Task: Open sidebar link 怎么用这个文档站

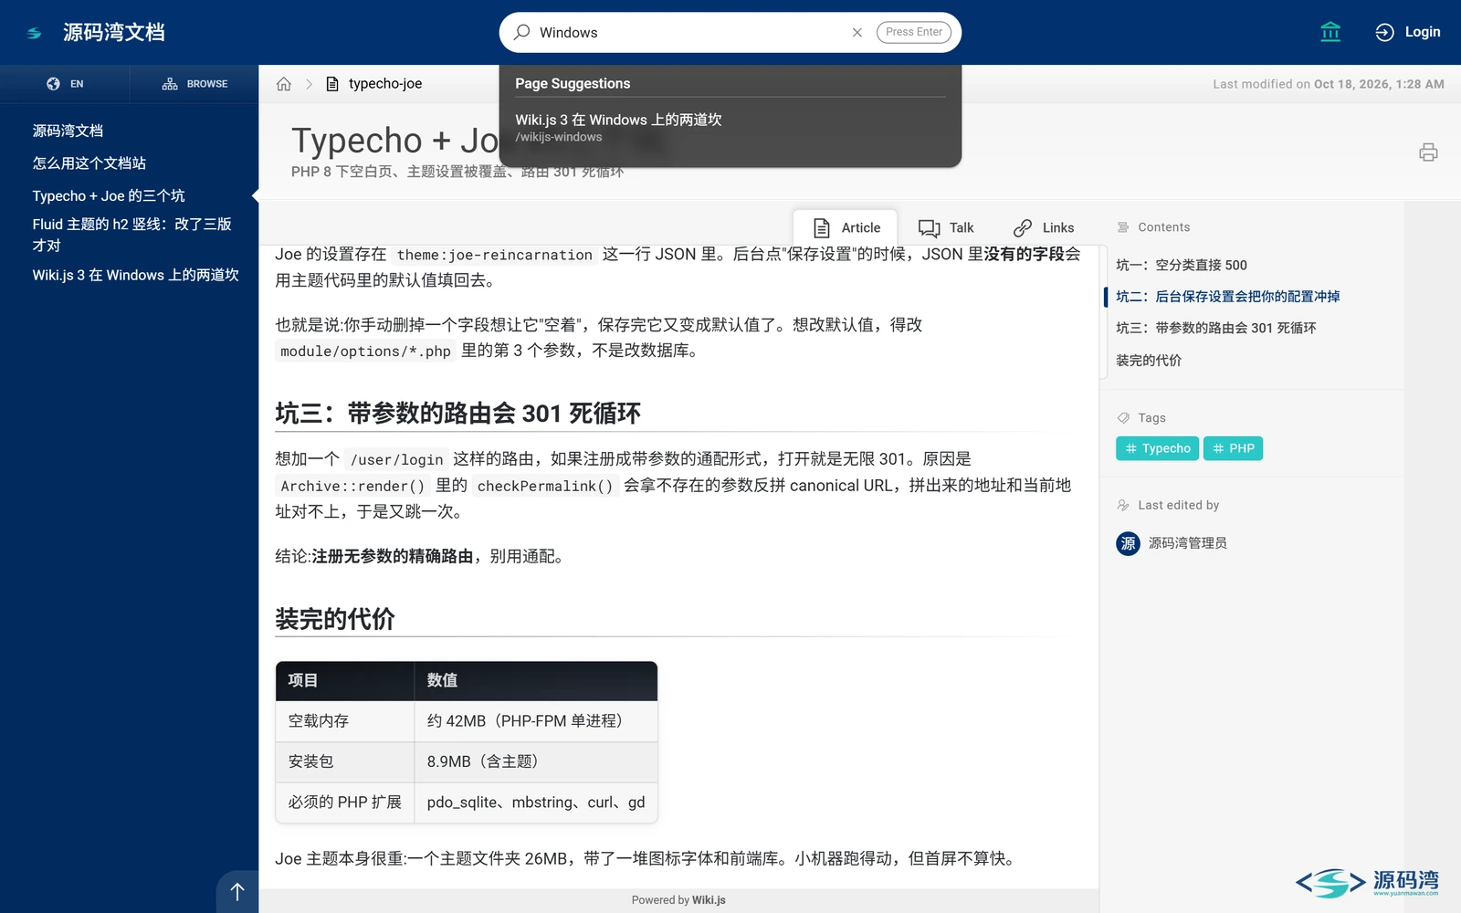Action: point(89,163)
